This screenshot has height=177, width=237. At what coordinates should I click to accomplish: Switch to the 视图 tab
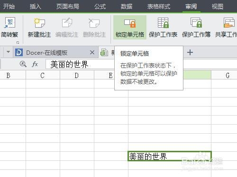pos(218,6)
